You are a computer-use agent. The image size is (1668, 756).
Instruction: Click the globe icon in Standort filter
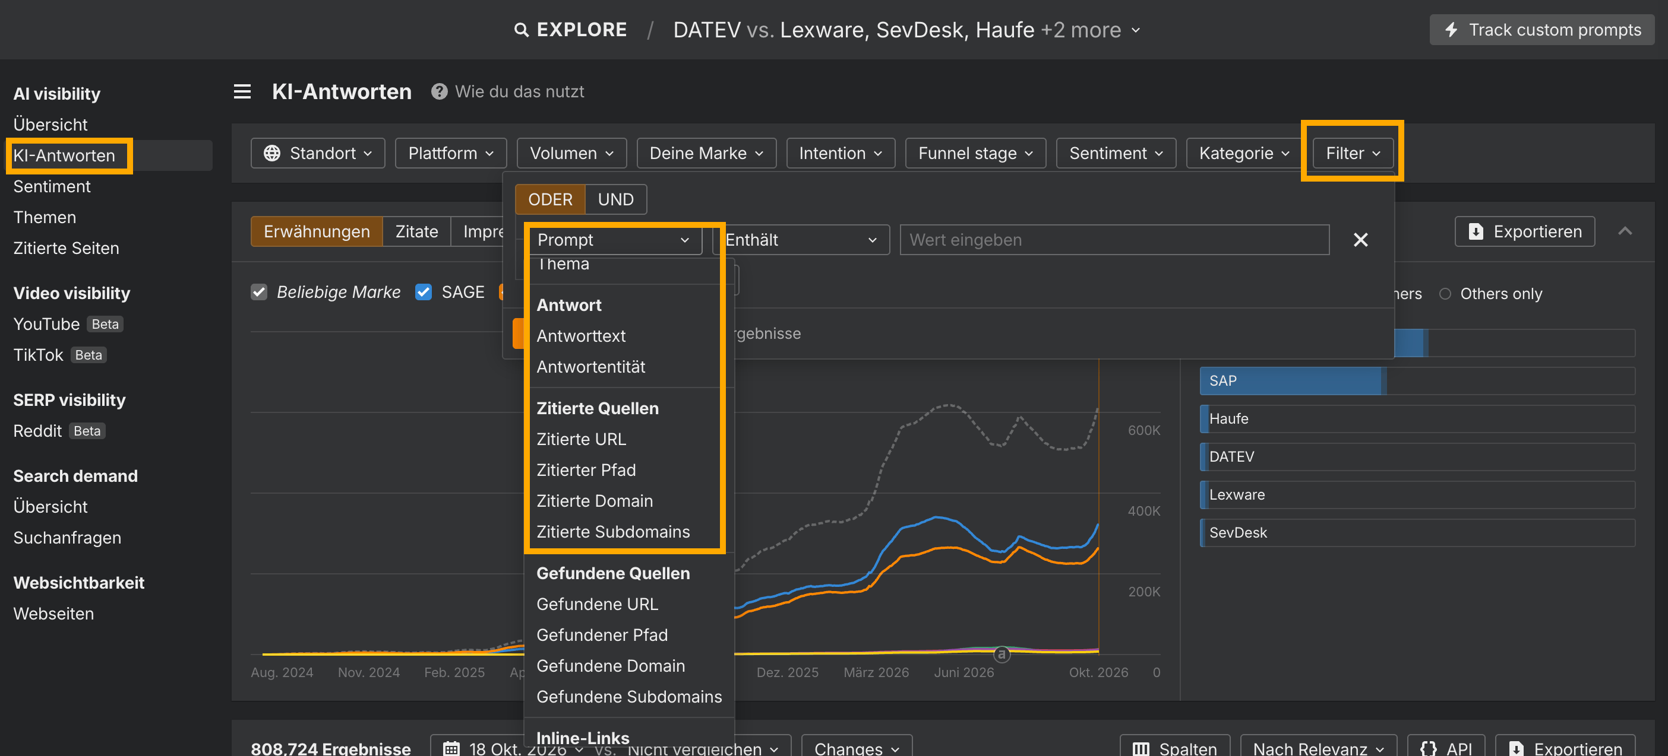click(272, 153)
